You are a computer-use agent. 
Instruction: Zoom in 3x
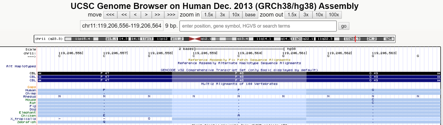tap(223, 15)
